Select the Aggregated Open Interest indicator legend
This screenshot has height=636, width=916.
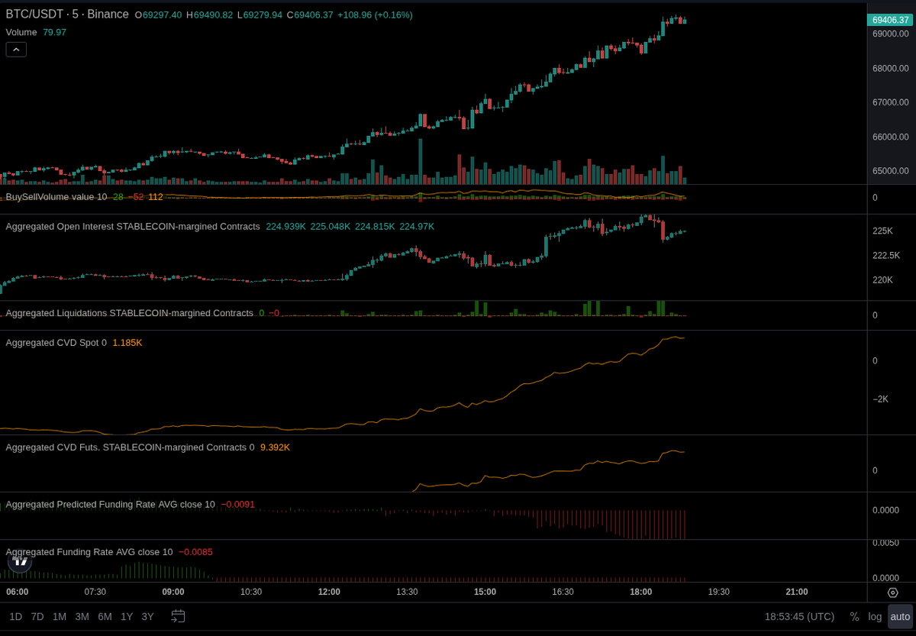pos(133,227)
